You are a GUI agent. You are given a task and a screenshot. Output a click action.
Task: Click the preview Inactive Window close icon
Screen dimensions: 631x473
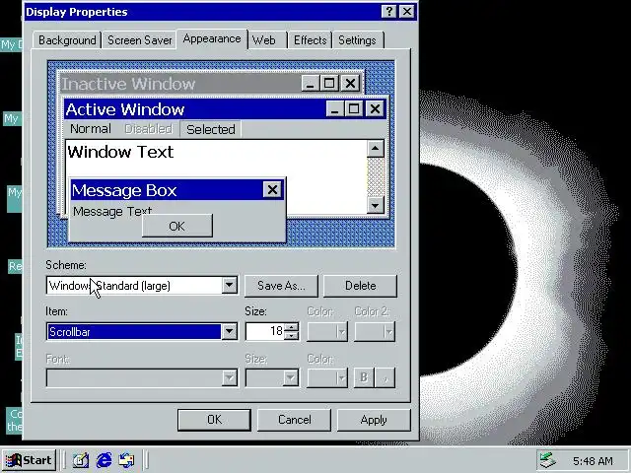click(351, 83)
